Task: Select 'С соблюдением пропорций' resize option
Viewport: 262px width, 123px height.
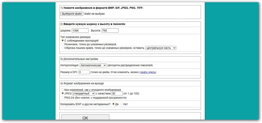Action: pyautogui.click(x=63, y=41)
